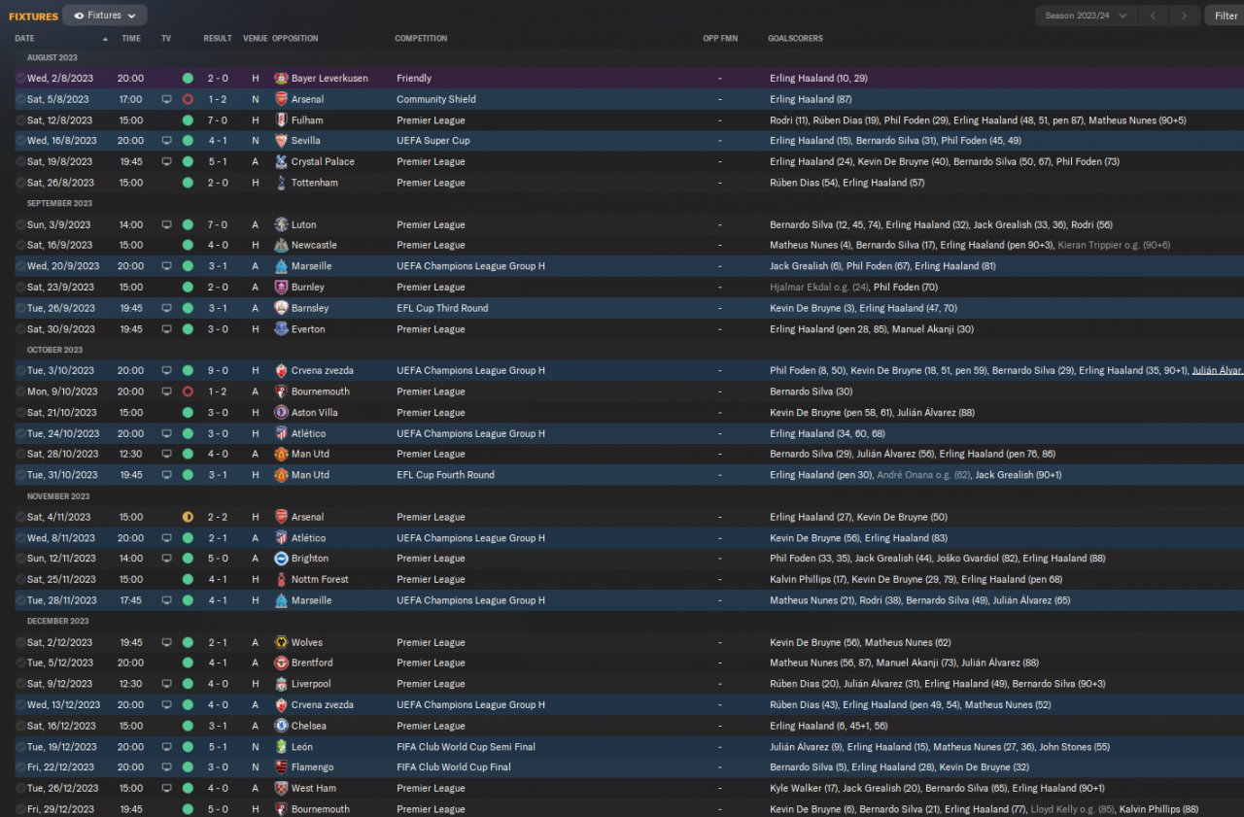
Task: Toggle the tick on the Tue 26/12/2023 row
Action: tap(20, 789)
